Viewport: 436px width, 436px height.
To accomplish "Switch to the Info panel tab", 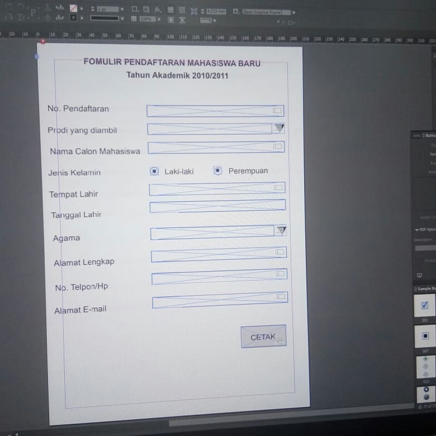I will [x=416, y=136].
